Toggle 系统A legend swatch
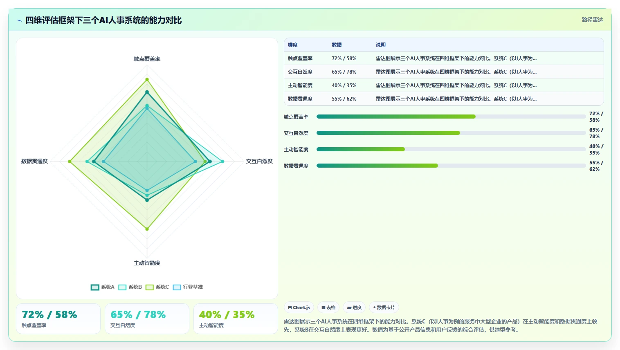620x350 pixels. pyautogui.click(x=95, y=287)
